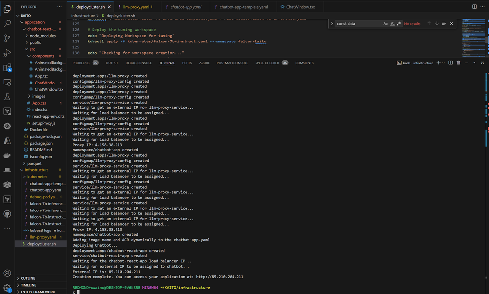Open terminal panel more actions
This screenshot has height=294, width=489.
(x=466, y=63)
